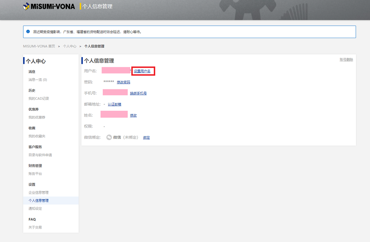Select 企业信息管理 in sidebar
The width and height of the screenshot is (370, 242).
pos(39,193)
